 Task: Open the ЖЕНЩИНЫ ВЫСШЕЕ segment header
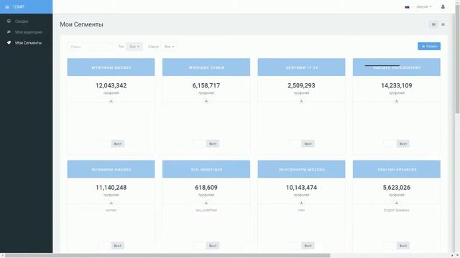pos(111,169)
